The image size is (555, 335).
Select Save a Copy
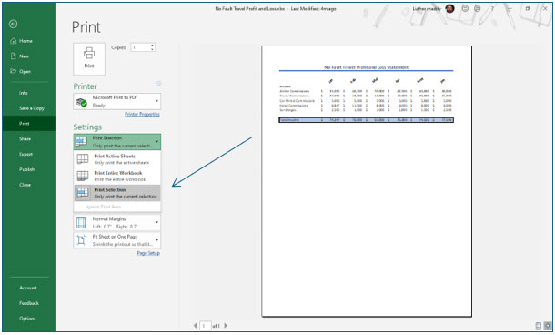click(x=32, y=108)
